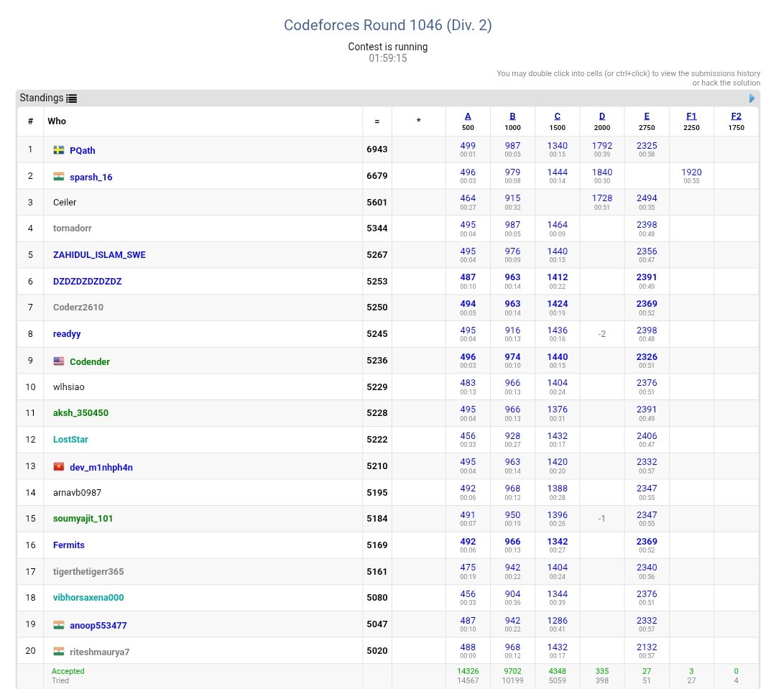The image size is (776, 689).
Task: Click the asterisk hacks column header
Action: (419, 121)
